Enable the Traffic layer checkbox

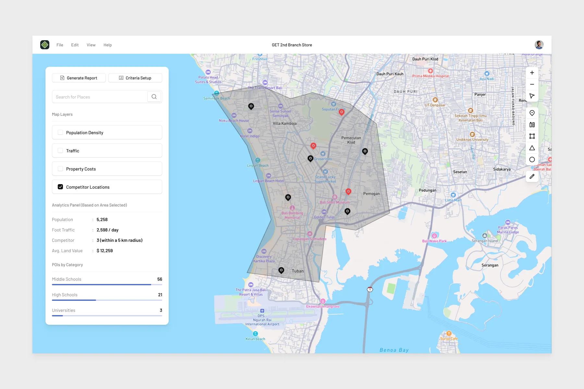pos(60,150)
